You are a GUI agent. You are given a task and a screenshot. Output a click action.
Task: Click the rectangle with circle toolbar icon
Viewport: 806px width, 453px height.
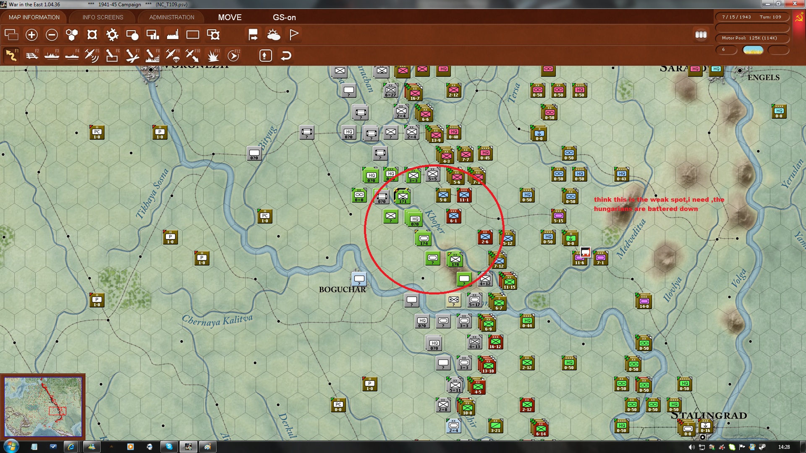point(132,34)
